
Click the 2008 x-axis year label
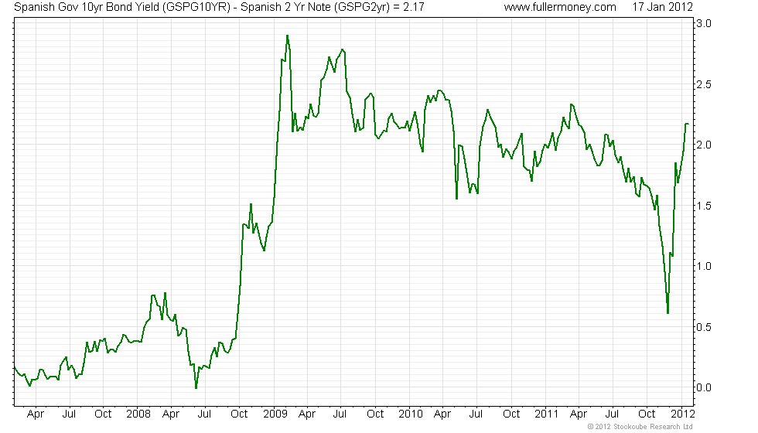138,414
